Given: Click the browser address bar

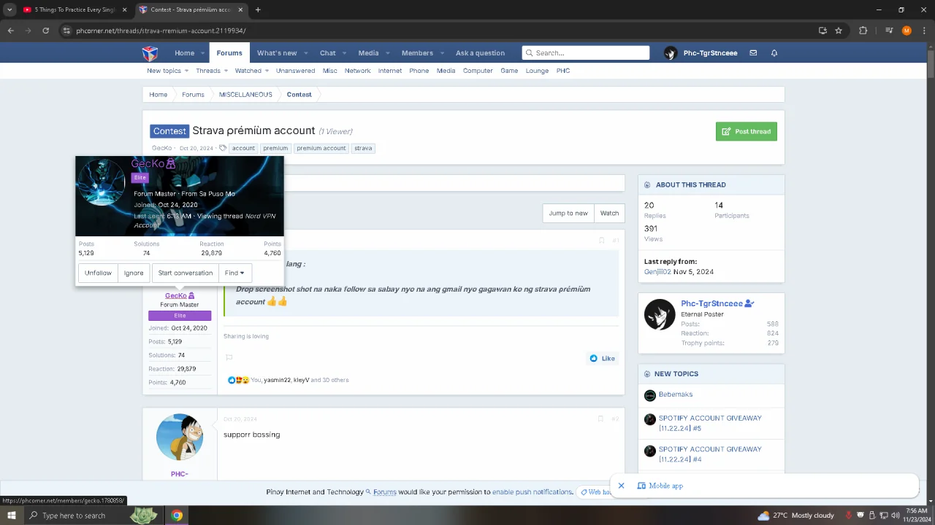Looking at the screenshot, I should pyautogui.click(x=438, y=31).
